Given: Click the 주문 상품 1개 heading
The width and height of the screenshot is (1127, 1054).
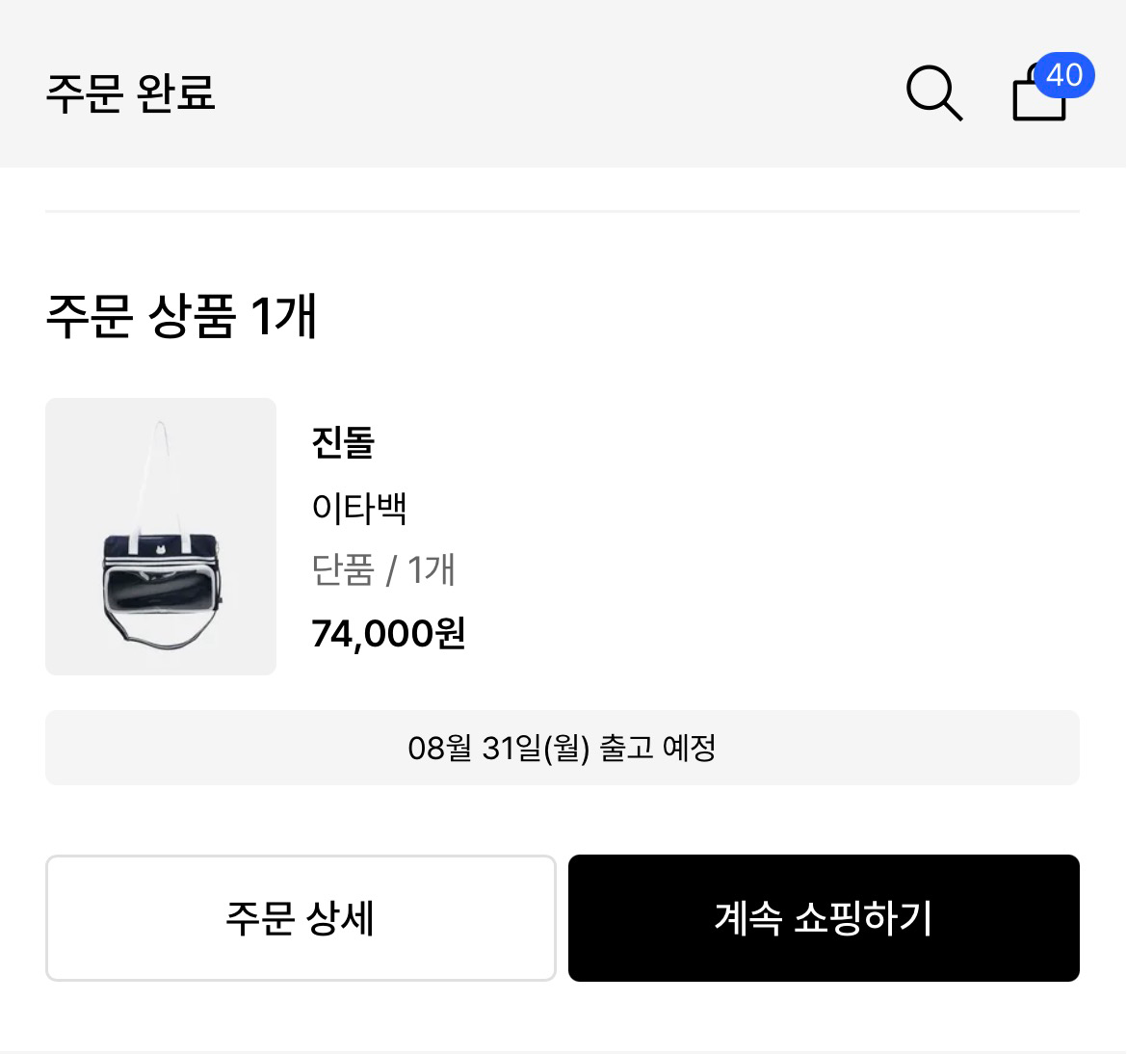Looking at the screenshot, I should [181, 315].
